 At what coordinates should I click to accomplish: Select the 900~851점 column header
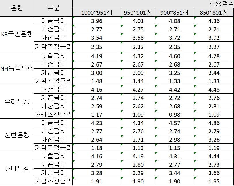click(174, 12)
